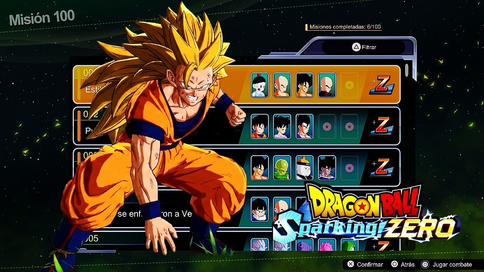This screenshot has width=484, height=272.
Task: Click 'Misiones completadas: 6/100' counter
Action: (x=345, y=27)
